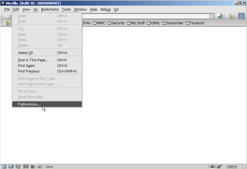This screenshot has height=169, width=247.
Task: Open the TeraGrid bookmarks folder
Action: tap(195, 23)
